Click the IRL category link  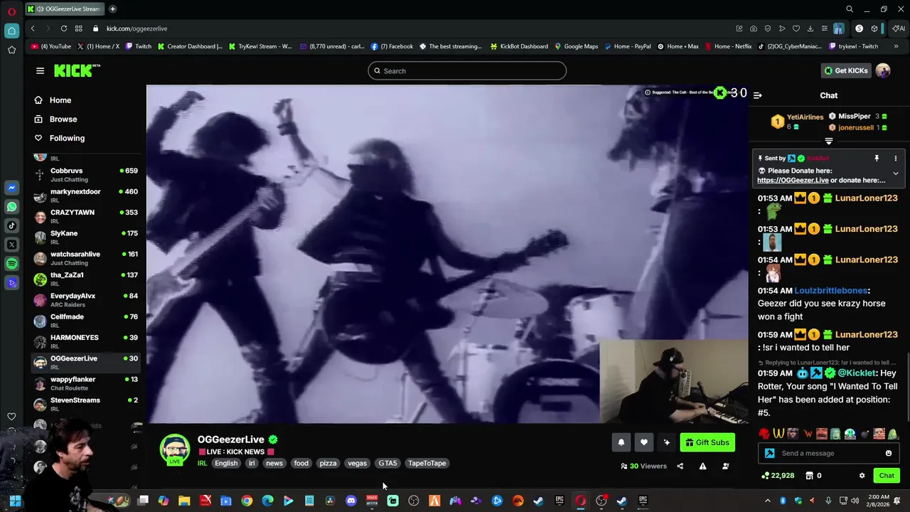[x=203, y=464]
